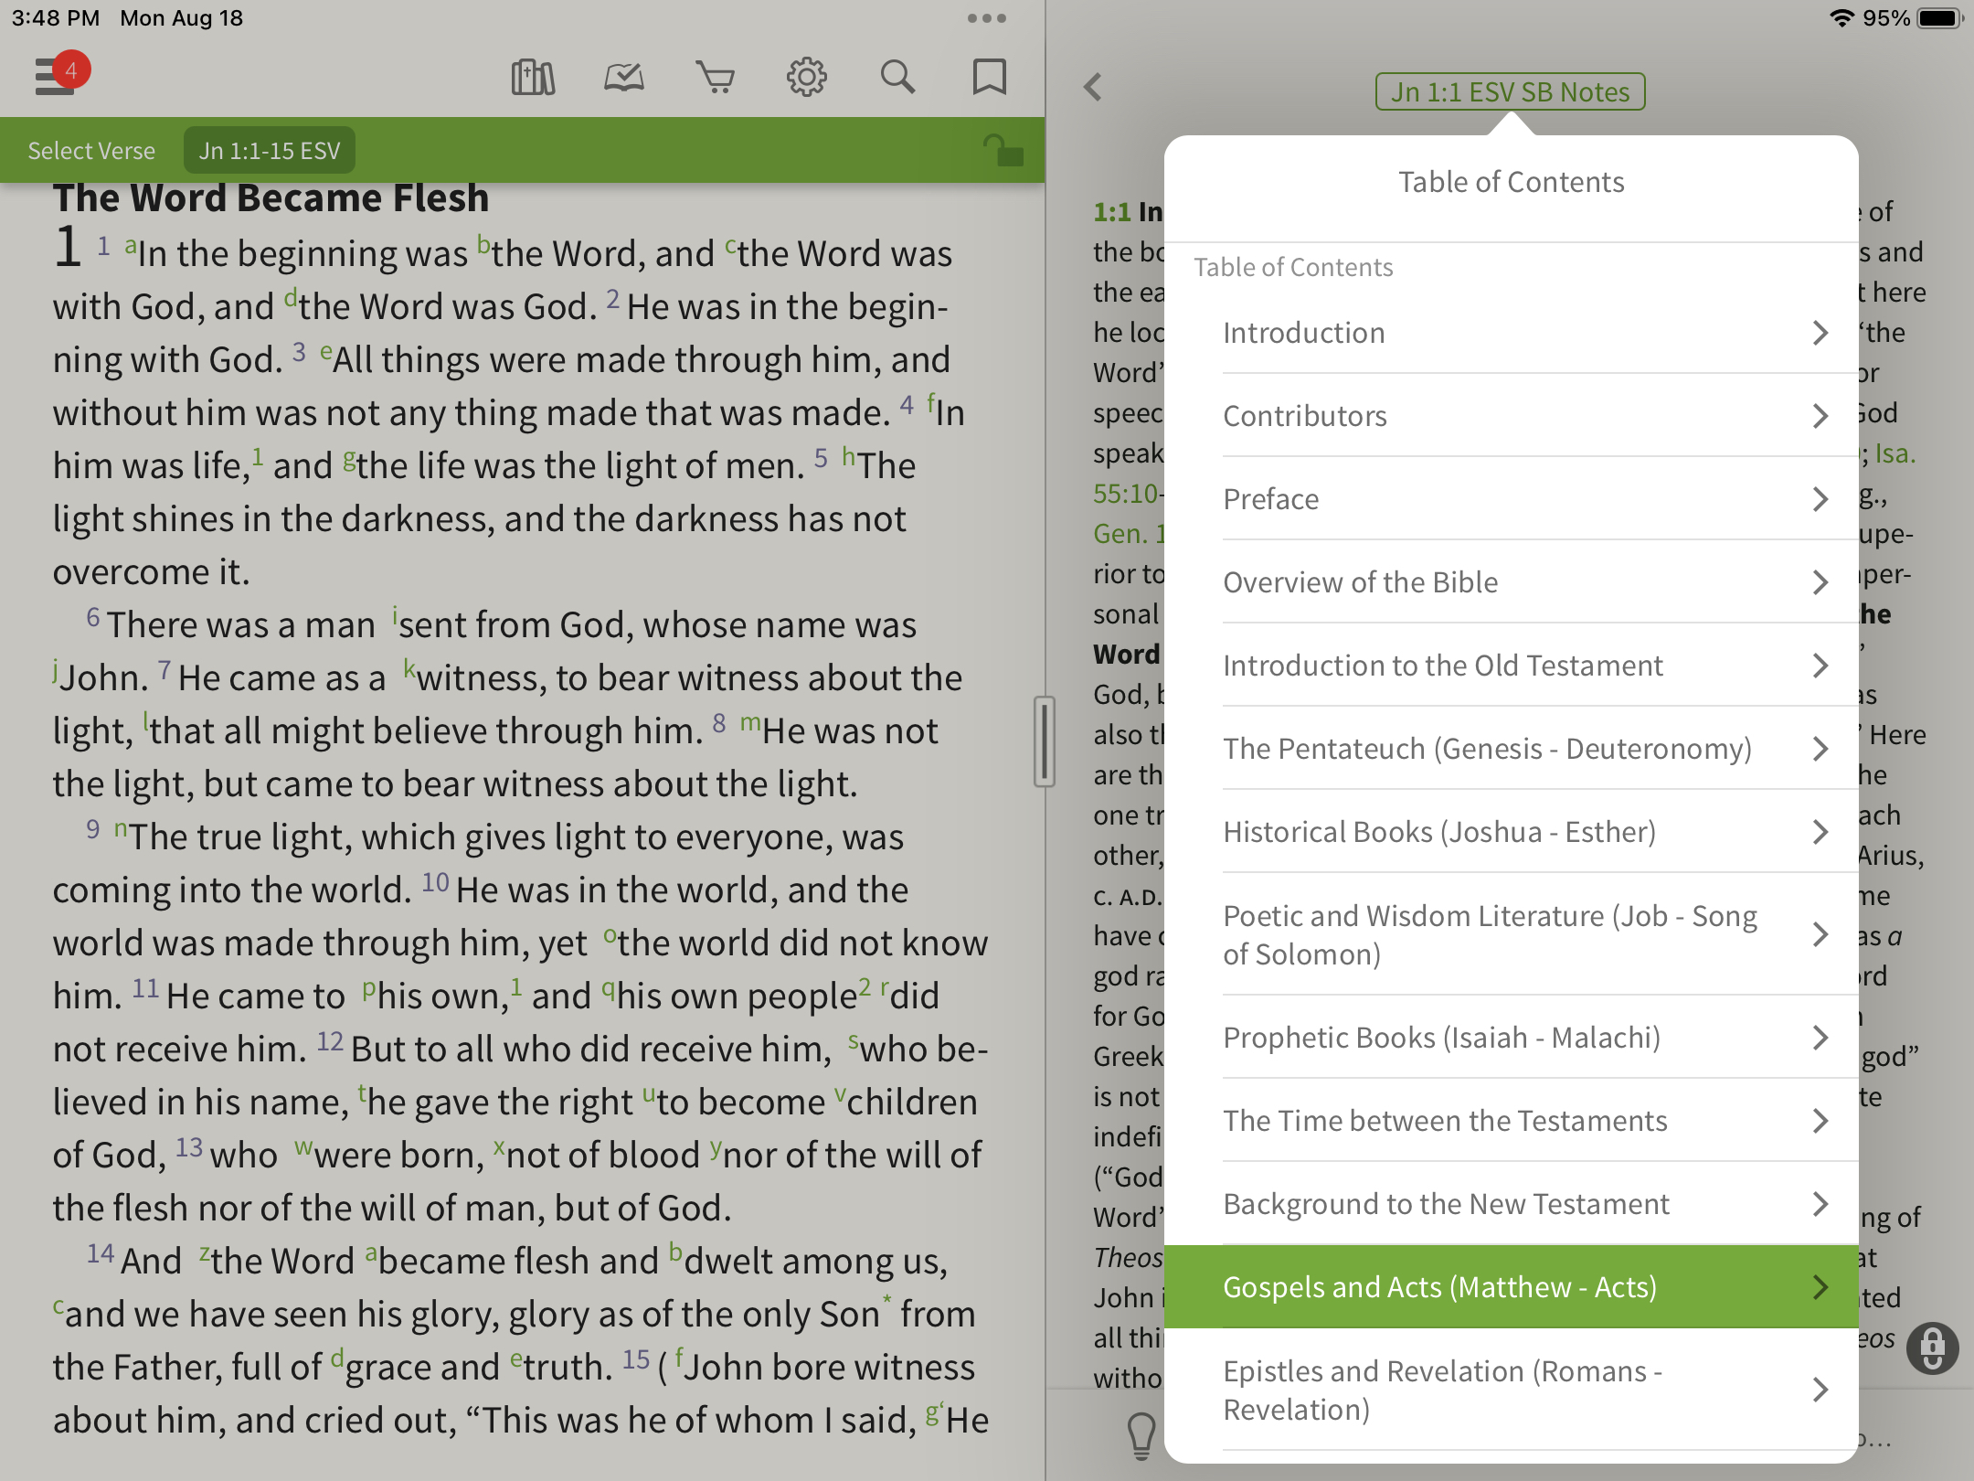Open the store shopping cart

(715, 78)
